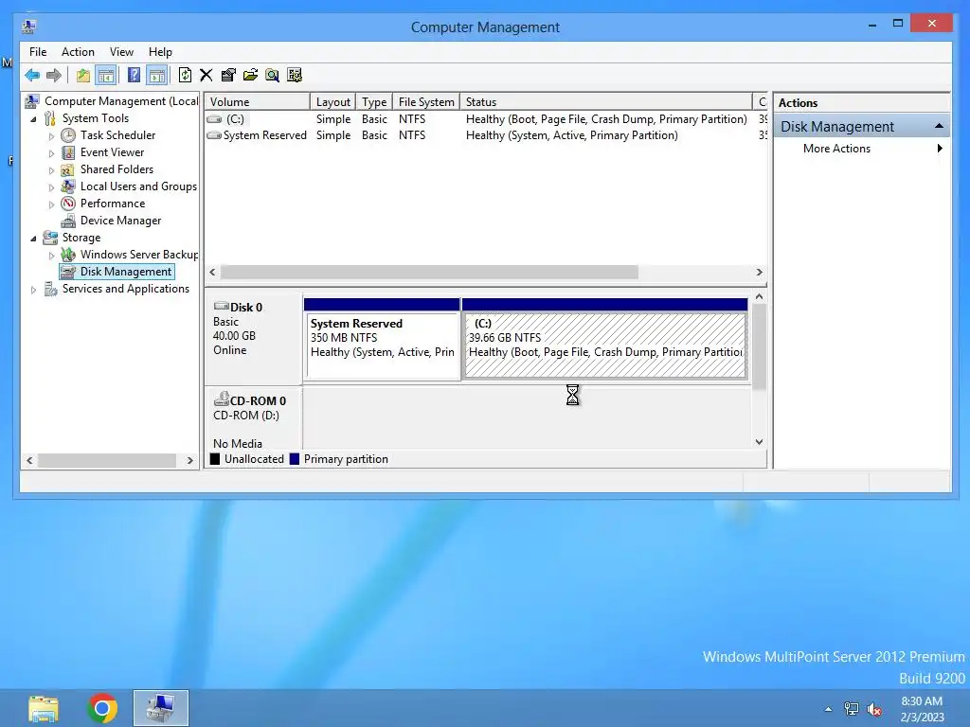Click the muted volume tray icon
The height and width of the screenshot is (727, 970).
point(874,709)
